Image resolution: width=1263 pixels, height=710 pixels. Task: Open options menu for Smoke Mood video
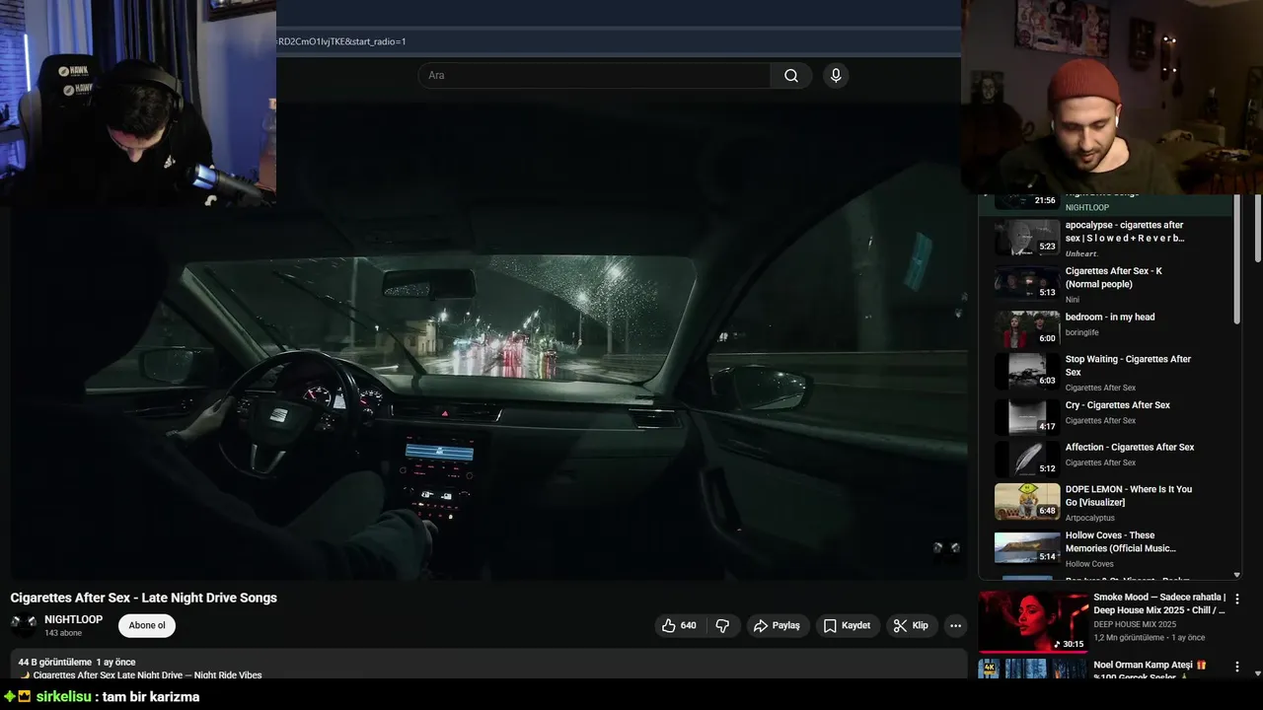(x=1237, y=599)
